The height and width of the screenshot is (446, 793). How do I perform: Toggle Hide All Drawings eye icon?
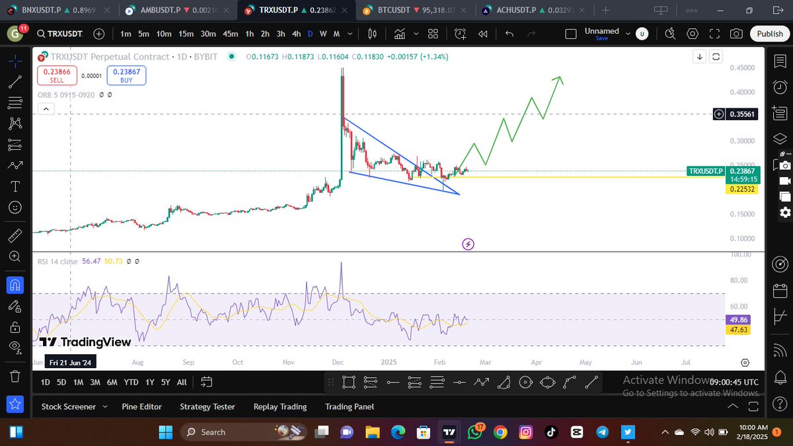coord(16,348)
